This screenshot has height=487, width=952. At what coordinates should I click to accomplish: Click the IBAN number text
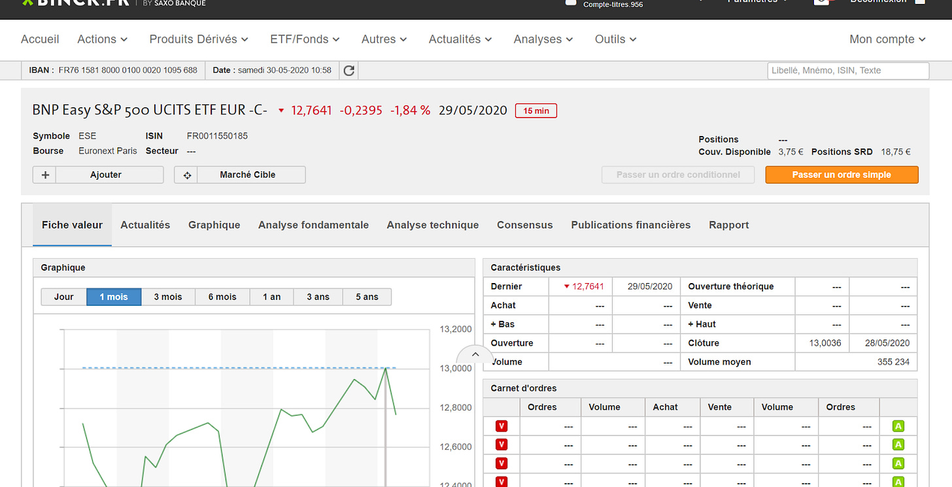(x=127, y=70)
